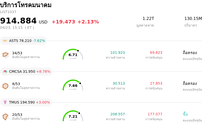The width and height of the screenshot is (202, 126).
Task: Click the TMUS 7.21 score gauge
Action: tap(73, 116)
